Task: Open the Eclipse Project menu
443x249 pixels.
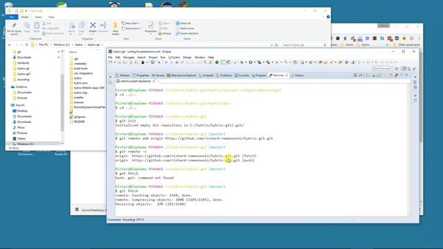Action: (x=153, y=57)
